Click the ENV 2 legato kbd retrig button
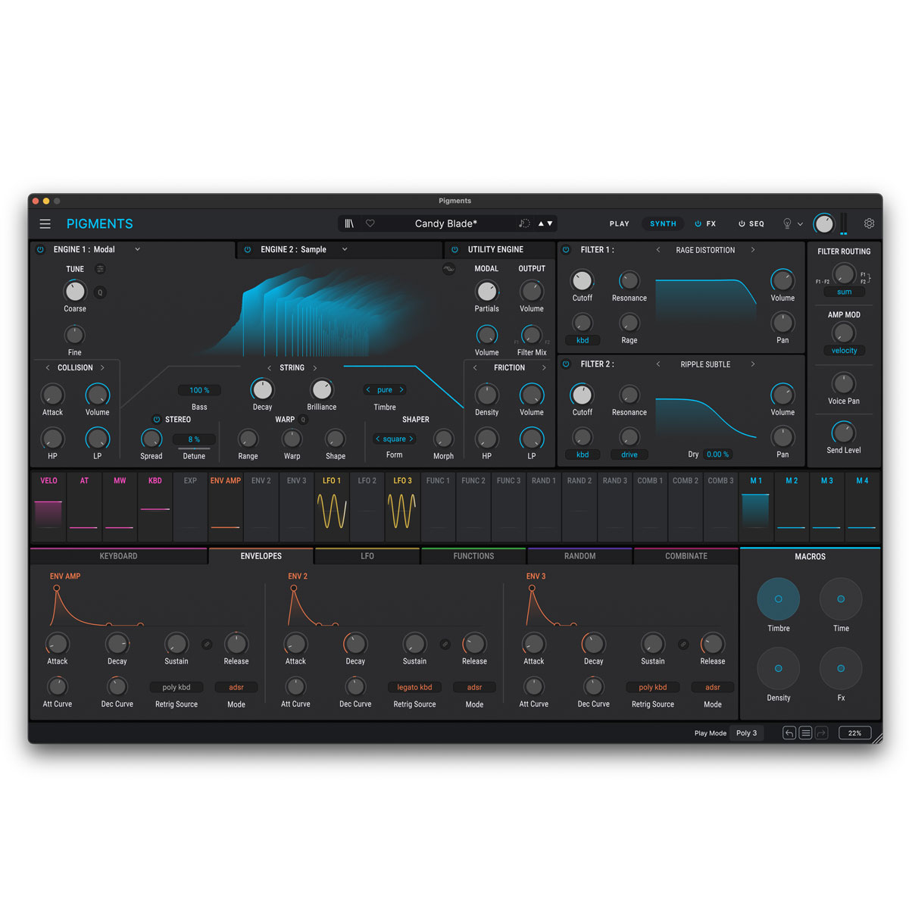The height and width of the screenshot is (909, 909). click(414, 687)
